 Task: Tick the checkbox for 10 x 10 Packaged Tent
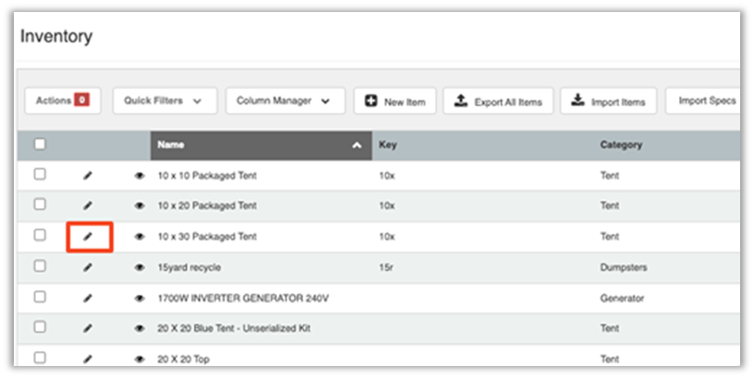coord(40,174)
